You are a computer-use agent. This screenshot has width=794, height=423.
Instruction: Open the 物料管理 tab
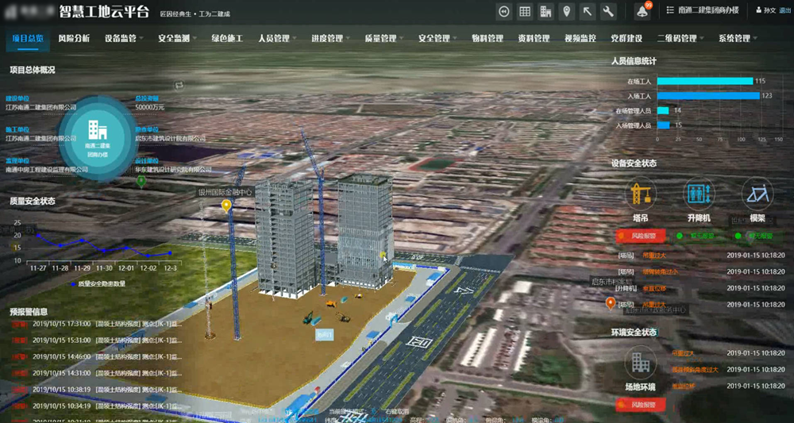pyautogui.click(x=488, y=38)
